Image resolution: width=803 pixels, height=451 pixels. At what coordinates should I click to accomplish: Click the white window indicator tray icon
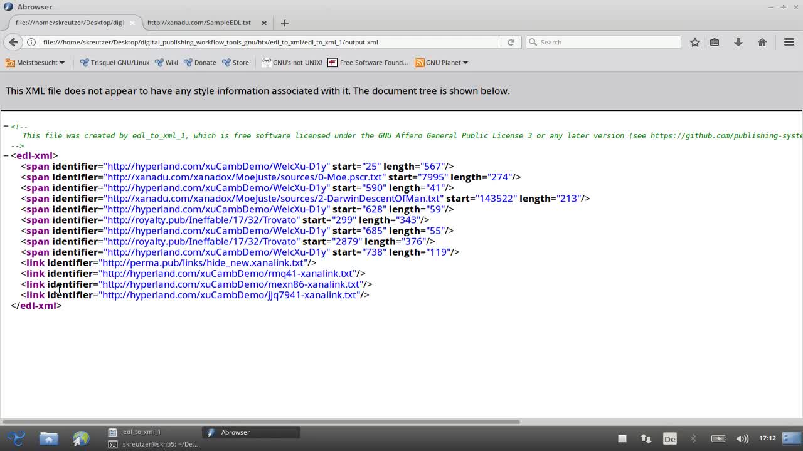tap(622, 438)
